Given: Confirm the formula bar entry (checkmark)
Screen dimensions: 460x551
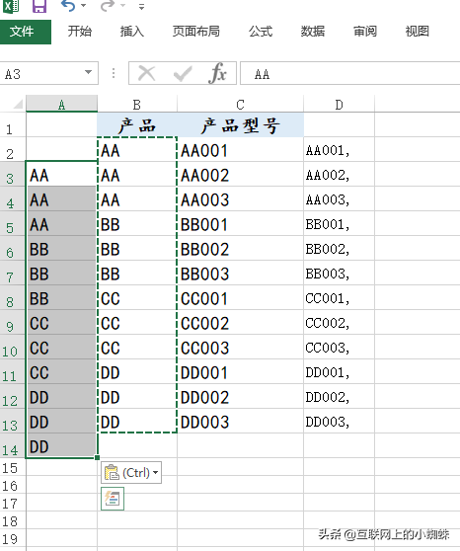Looking at the screenshot, I should pyautogui.click(x=183, y=73).
